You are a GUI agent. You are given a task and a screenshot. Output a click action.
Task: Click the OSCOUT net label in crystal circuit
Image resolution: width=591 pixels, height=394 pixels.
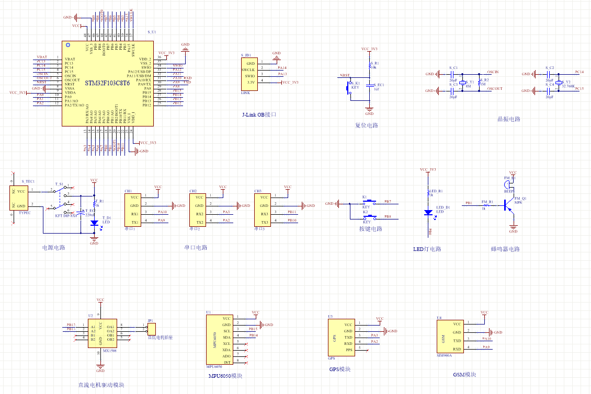(495, 89)
